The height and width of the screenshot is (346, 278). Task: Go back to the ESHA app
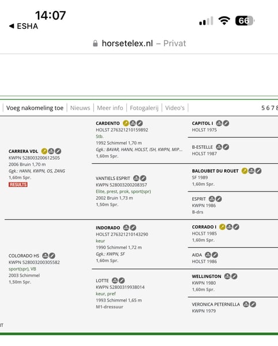click(24, 27)
